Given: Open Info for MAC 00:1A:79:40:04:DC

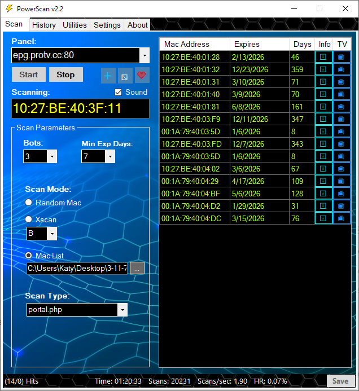Looking at the screenshot, I should pyautogui.click(x=323, y=218).
